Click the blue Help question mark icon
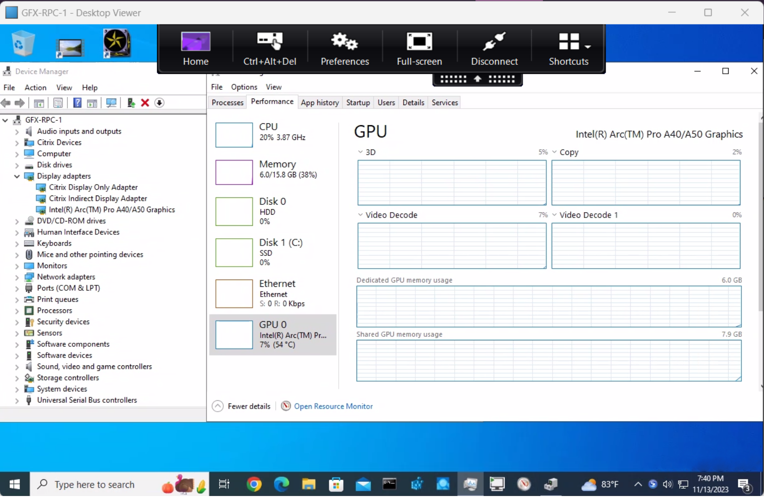This screenshot has height=497, width=764. (77, 103)
